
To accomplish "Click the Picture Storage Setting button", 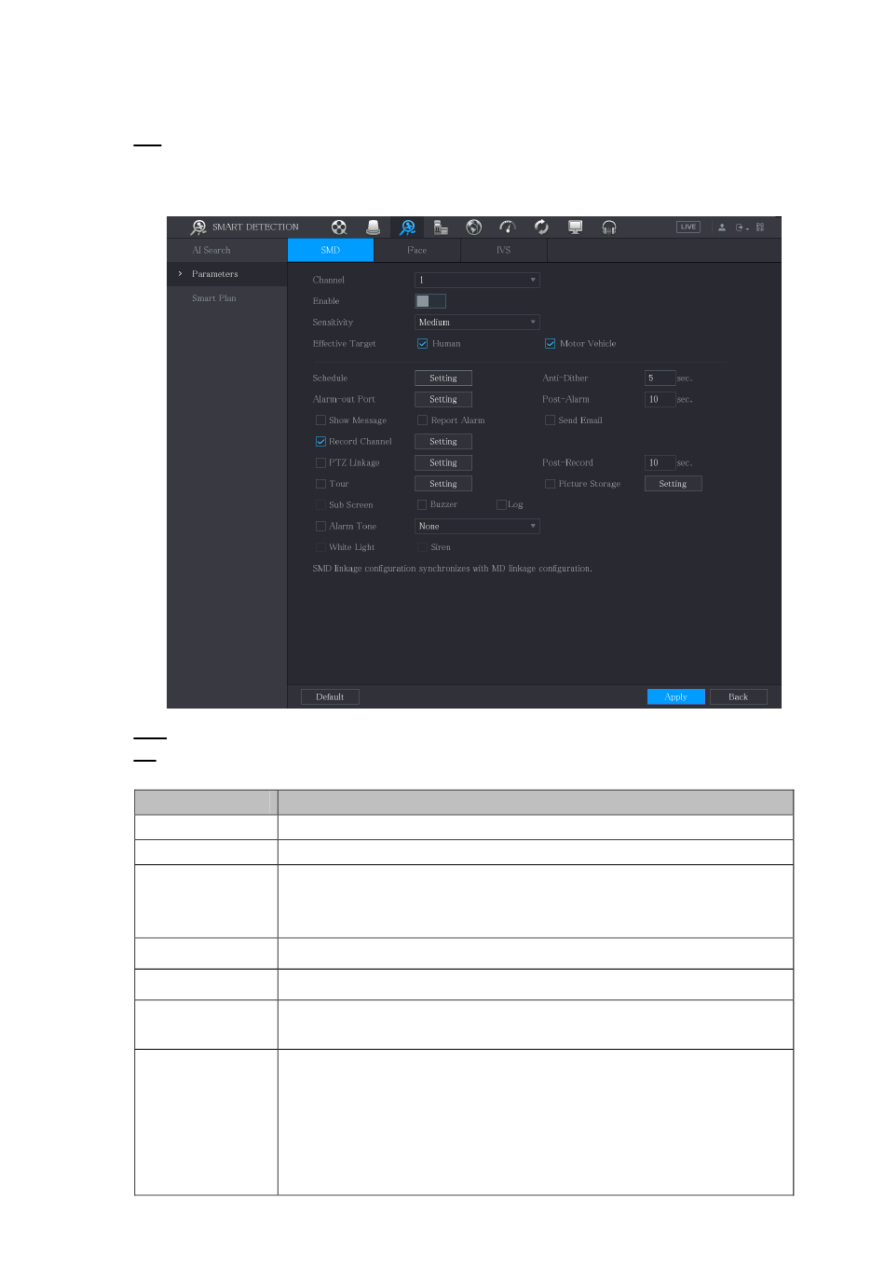I will pyautogui.click(x=674, y=484).
